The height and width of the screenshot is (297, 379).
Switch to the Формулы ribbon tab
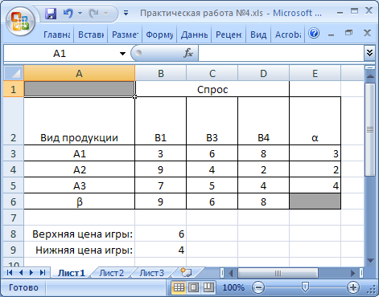tap(159, 35)
